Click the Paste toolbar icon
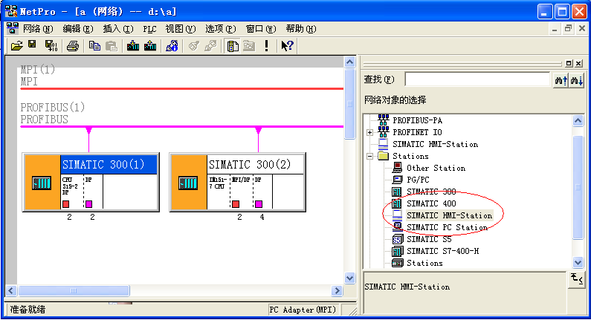The width and height of the screenshot is (591, 320). pyautogui.click(x=112, y=46)
